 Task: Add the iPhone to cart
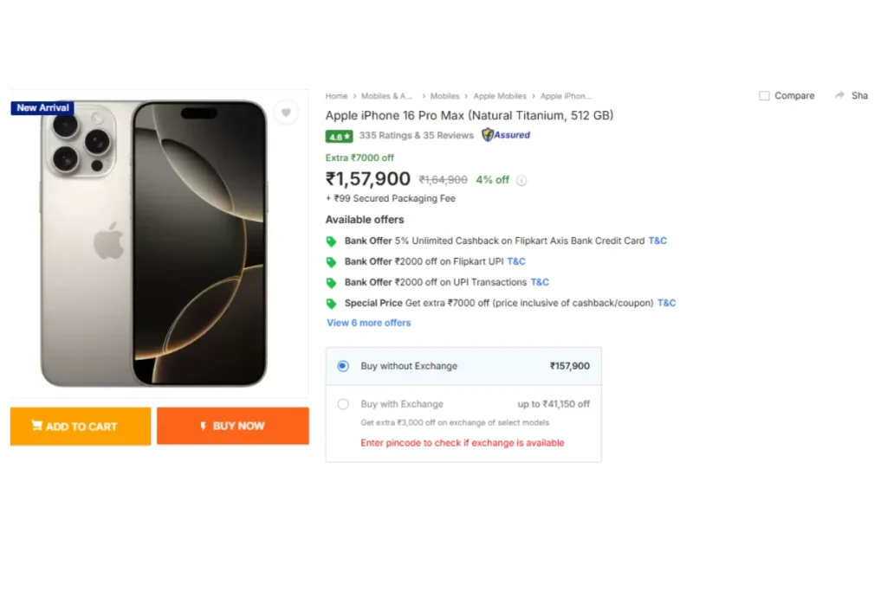(81, 426)
